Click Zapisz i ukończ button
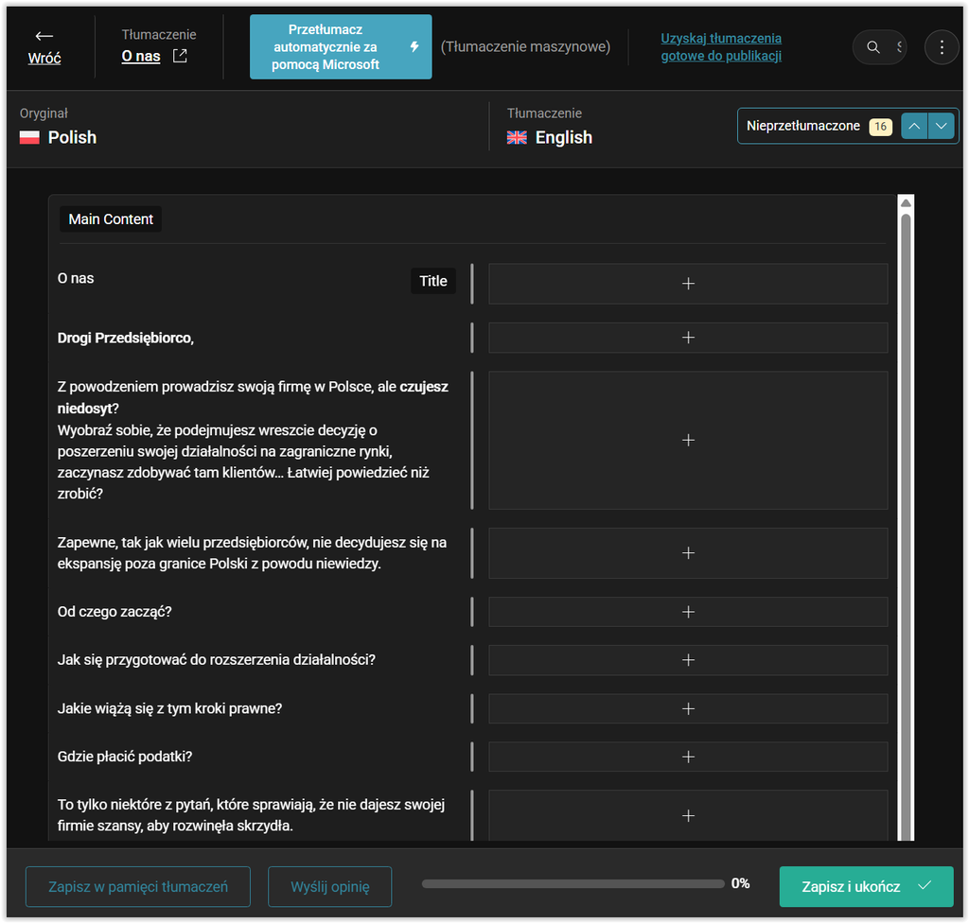969x923 pixels. pos(866,886)
